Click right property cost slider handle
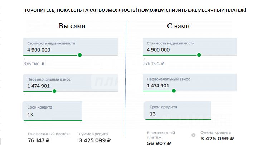Viewport: 258px width, 148px height. (199, 55)
